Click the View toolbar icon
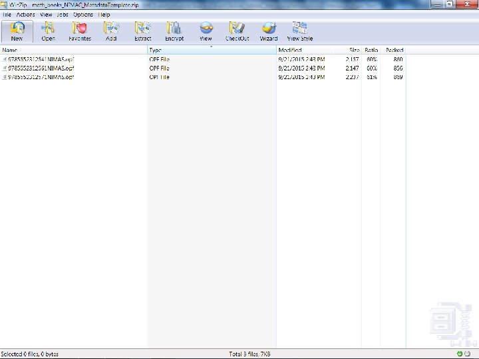This screenshot has width=479, height=359. point(206,31)
